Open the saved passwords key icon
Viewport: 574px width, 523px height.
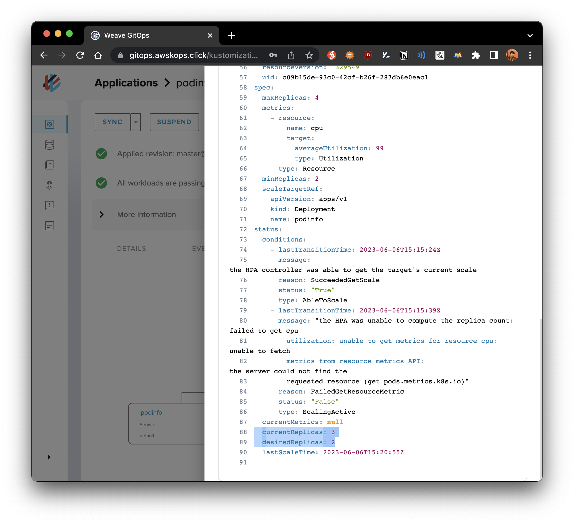click(x=273, y=55)
